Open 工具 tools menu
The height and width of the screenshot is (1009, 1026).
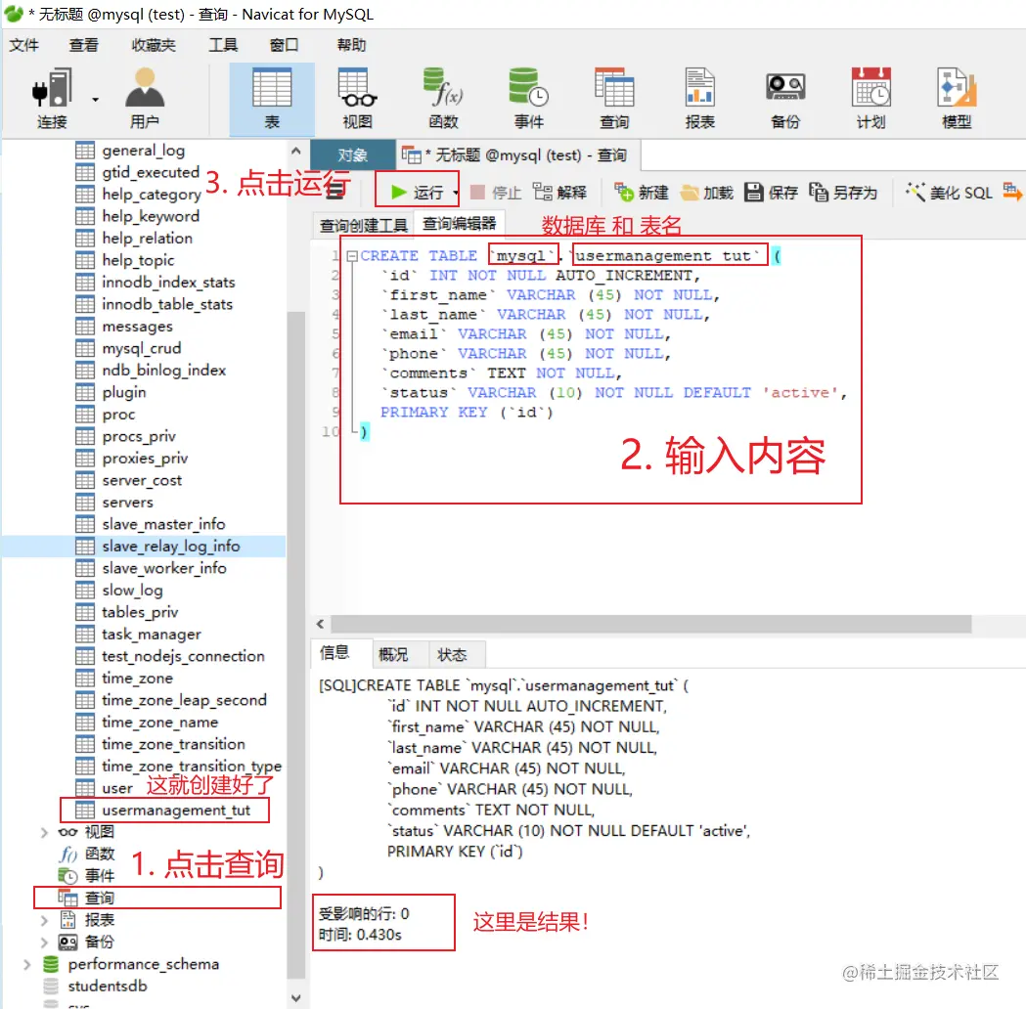point(223,45)
